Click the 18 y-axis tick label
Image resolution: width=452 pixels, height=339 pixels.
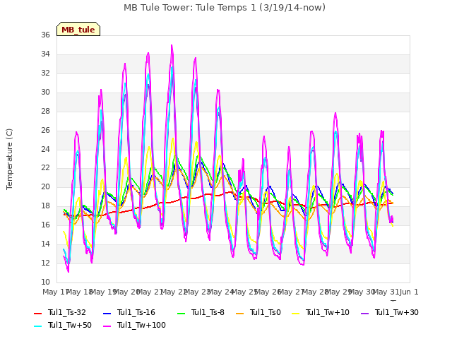[x=45, y=206]
